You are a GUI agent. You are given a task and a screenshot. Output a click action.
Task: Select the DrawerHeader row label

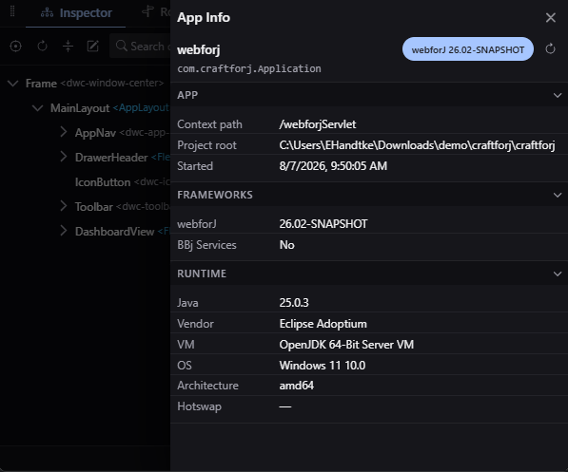point(111,158)
